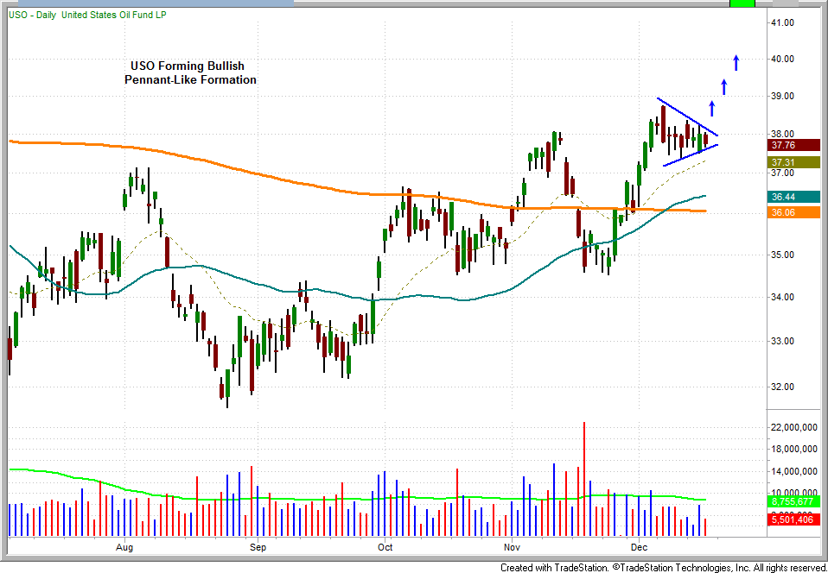Click the USO - Daily chart title

click(x=87, y=15)
